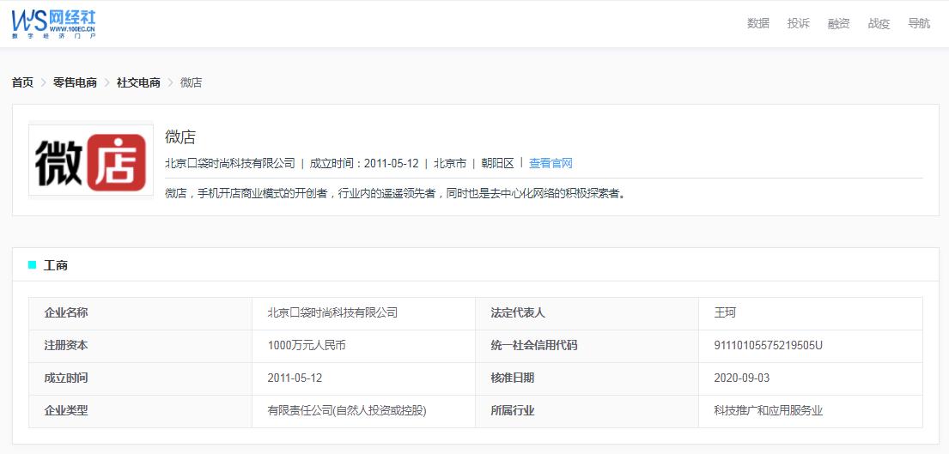Click the 核准日期 table label
This screenshot has height=454, width=949.
513,378
